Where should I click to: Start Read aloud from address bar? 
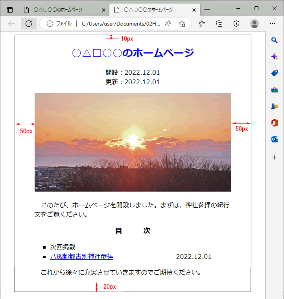point(168,24)
